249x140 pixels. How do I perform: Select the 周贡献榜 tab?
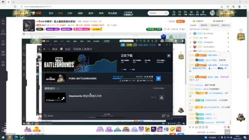204,25
